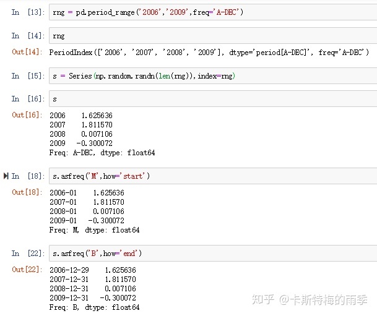Click code cell 16 containing s
Viewport: 377px width, 316px height.
[x=213, y=99]
